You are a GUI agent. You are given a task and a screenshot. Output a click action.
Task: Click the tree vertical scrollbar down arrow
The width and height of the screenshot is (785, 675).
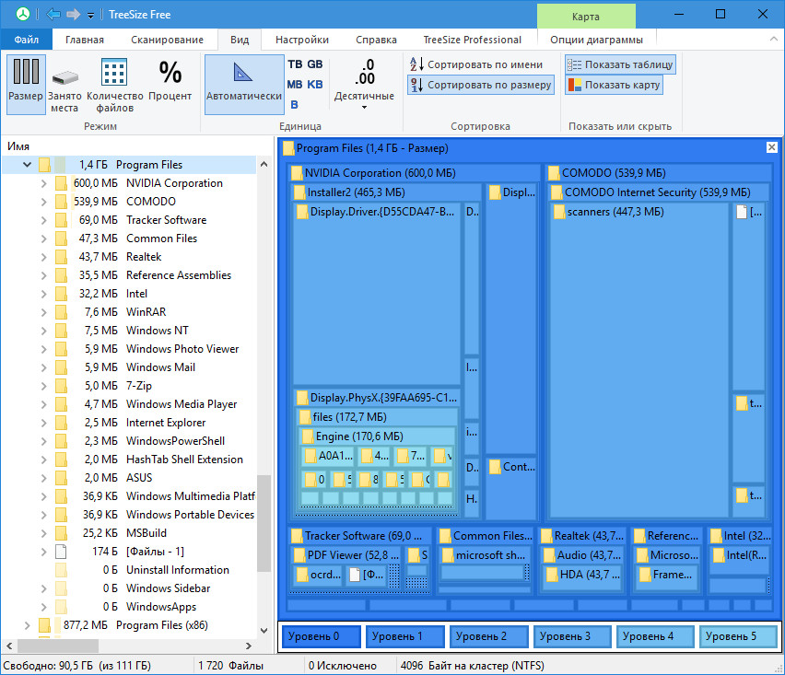tap(264, 631)
